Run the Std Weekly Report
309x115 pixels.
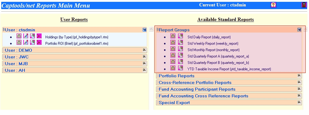click(x=173, y=42)
